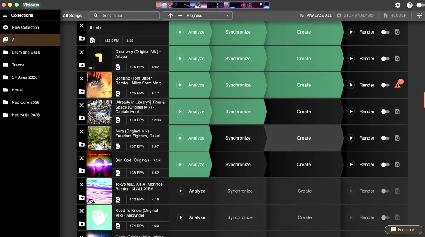Toggle the switch in top-right title bar
The width and height of the screenshot is (425, 237).
421,5
